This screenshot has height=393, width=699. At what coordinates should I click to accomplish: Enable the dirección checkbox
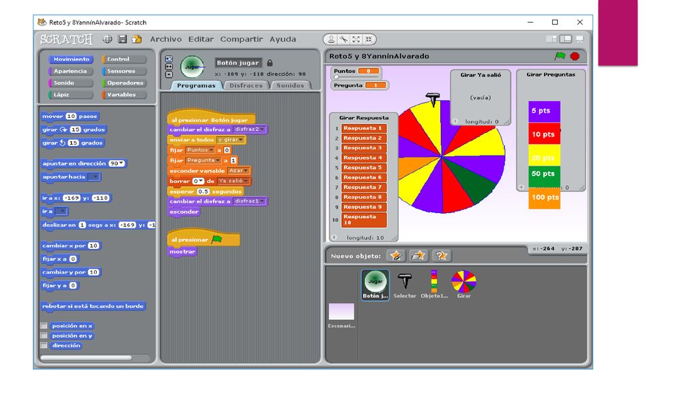tap(44, 345)
